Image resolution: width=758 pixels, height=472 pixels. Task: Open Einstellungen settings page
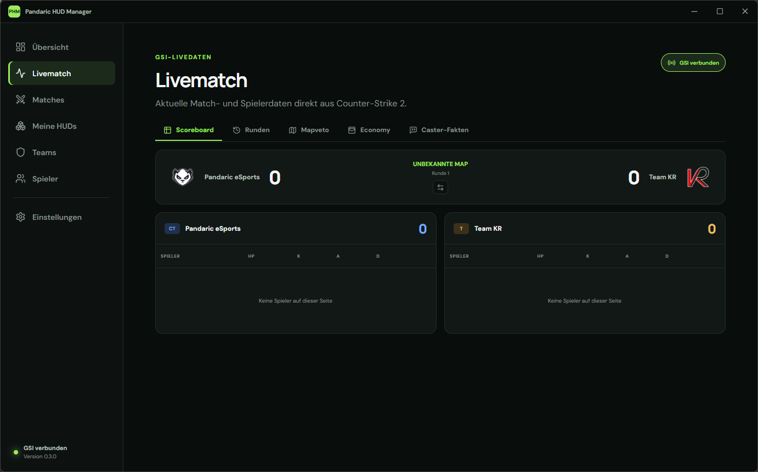click(x=62, y=217)
